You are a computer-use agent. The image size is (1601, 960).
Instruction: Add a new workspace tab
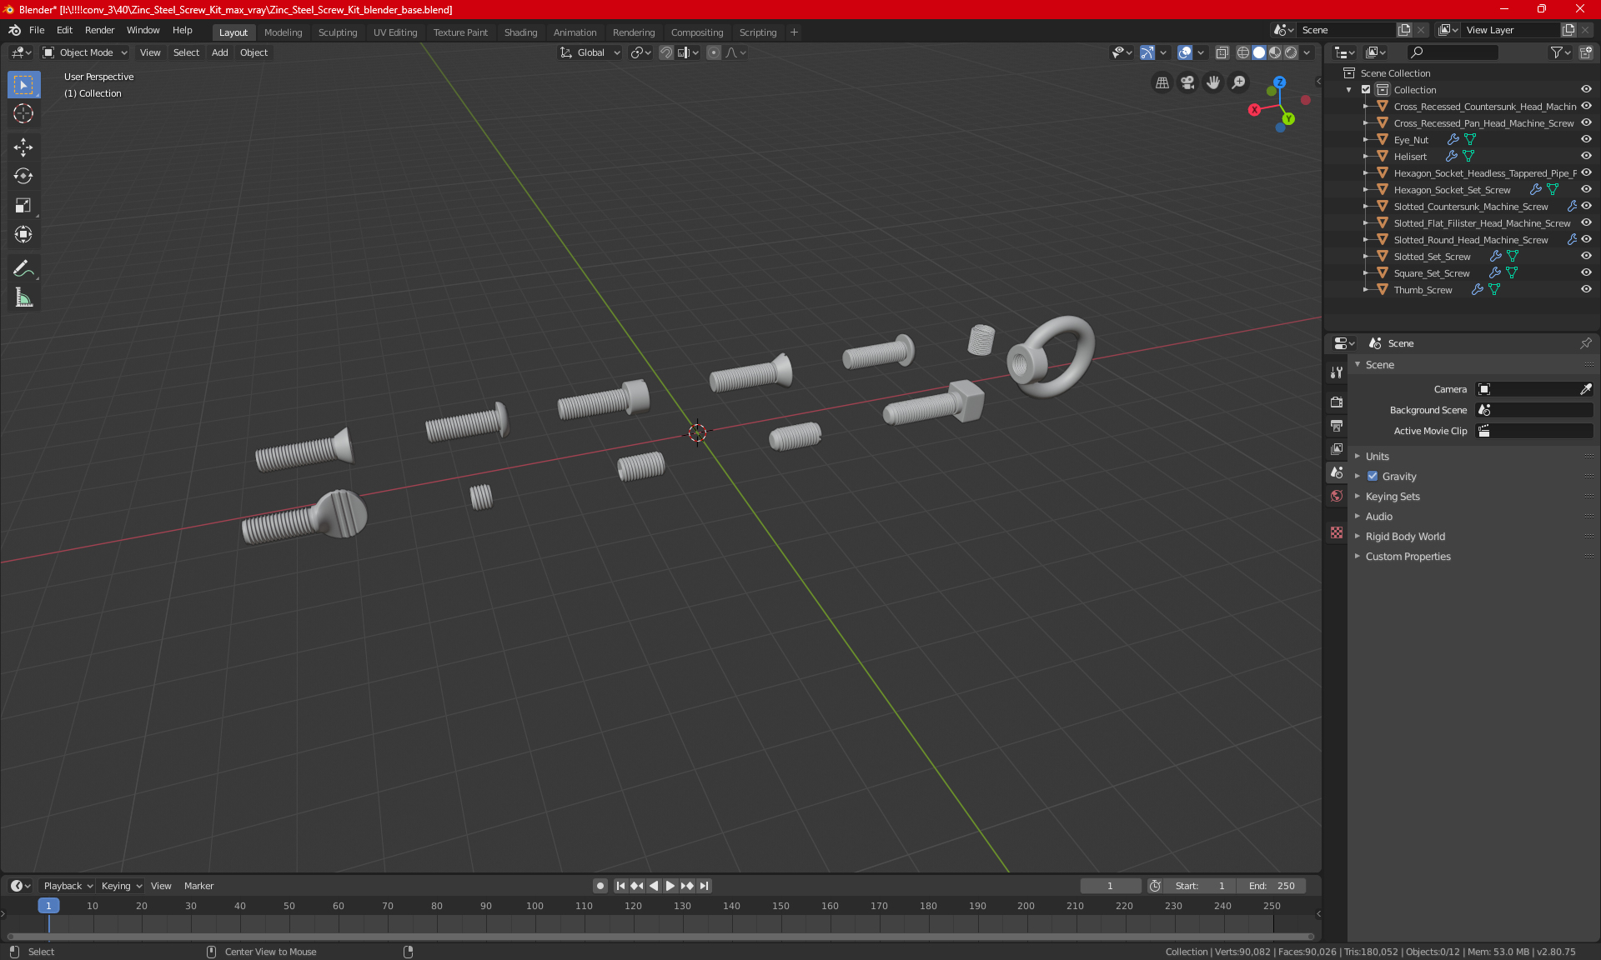click(794, 32)
